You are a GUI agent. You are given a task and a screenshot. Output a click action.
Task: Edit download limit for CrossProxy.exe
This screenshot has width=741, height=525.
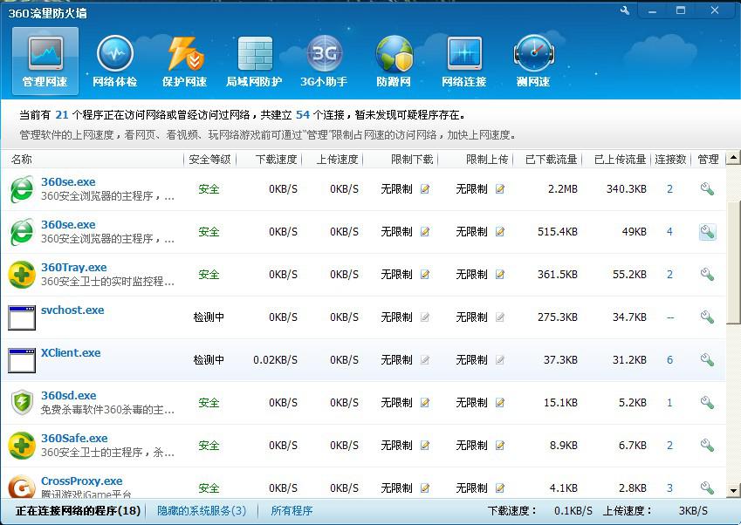425,488
